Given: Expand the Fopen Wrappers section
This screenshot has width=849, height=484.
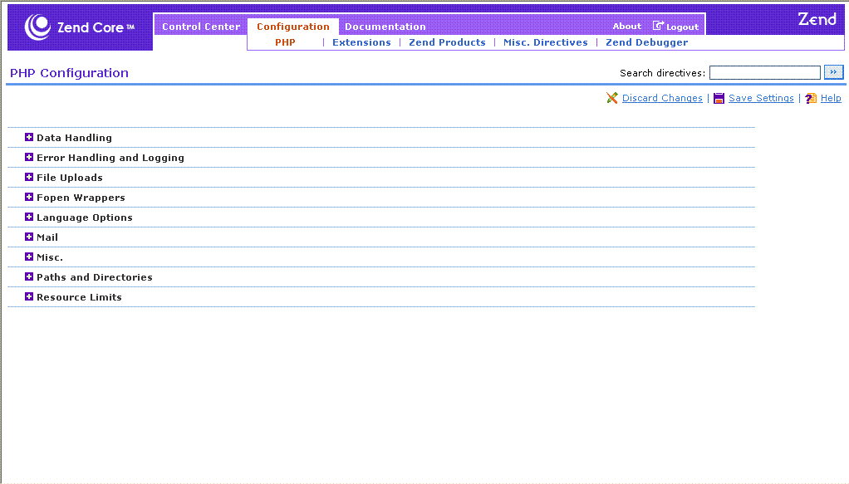Looking at the screenshot, I should click(29, 197).
